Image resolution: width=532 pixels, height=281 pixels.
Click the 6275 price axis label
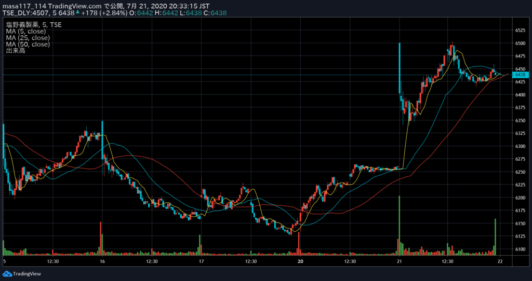pos(520,159)
